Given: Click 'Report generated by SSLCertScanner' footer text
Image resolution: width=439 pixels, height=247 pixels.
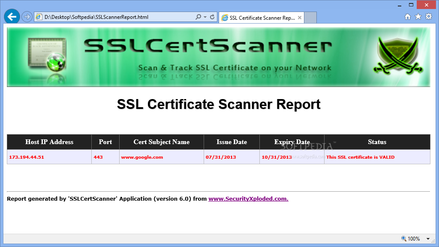Looking at the screenshot, I should (107, 199).
